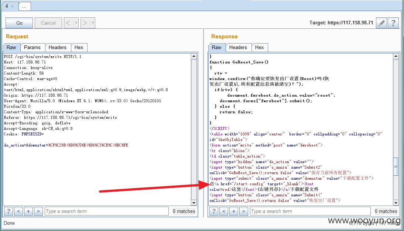This screenshot has height=231, width=404.
Task: Open the forward history dropdown arrow
Action: tap(93, 23)
